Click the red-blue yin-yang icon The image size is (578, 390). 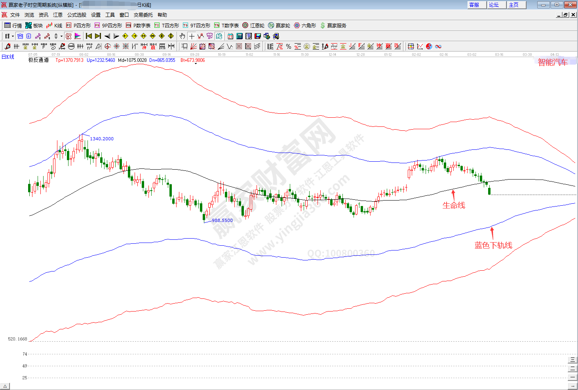tap(429, 46)
